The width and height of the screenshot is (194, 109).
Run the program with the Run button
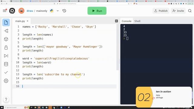click(97, 11)
